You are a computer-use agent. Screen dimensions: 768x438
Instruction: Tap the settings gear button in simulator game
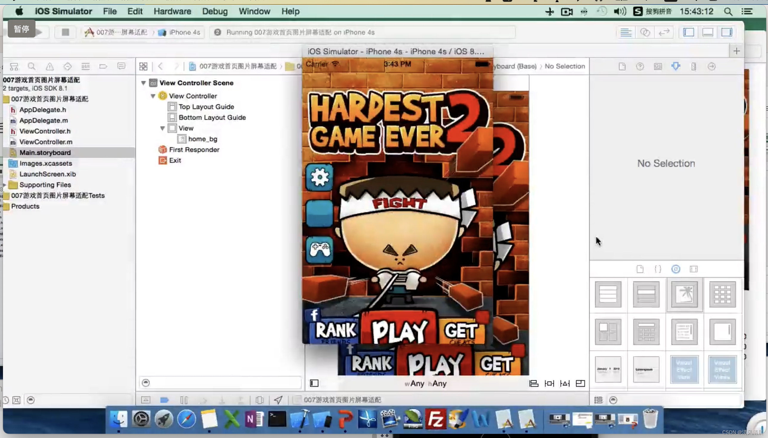click(319, 177)
